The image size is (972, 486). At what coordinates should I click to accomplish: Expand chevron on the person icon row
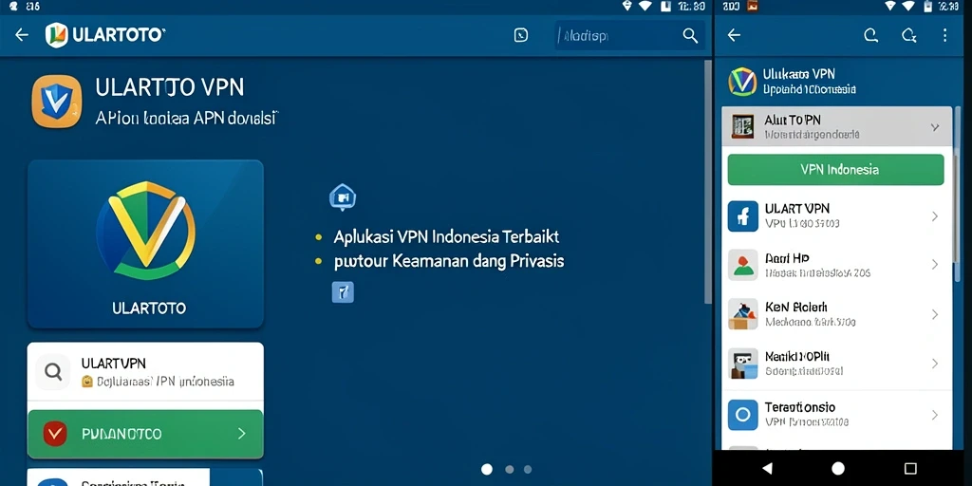pyautogui.click(x=935, y=265)
